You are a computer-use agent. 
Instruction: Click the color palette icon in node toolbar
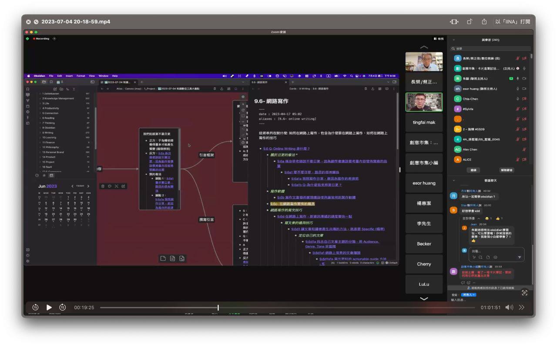click(110, 186)
